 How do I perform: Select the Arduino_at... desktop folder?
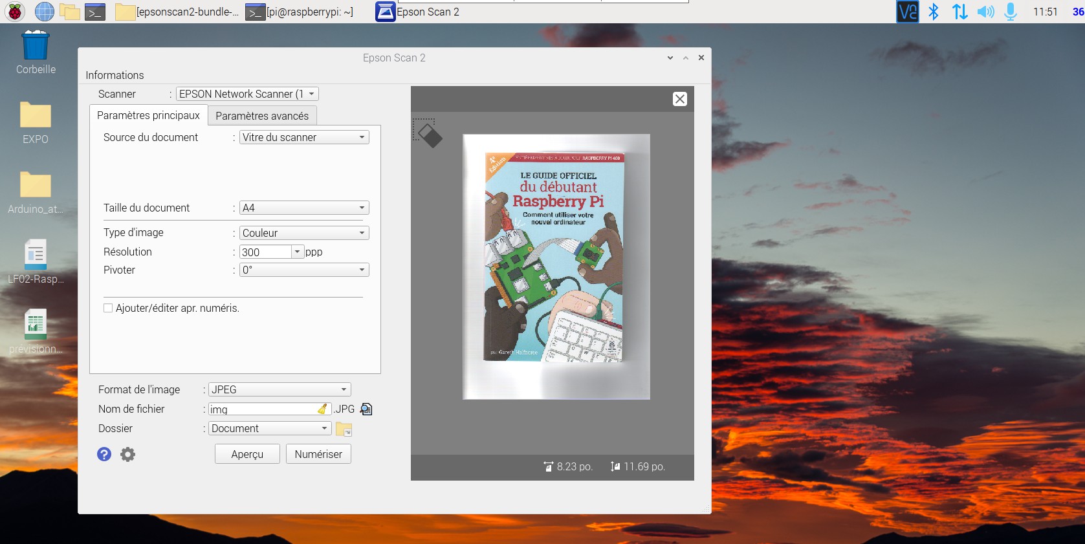tap(36, 192)
